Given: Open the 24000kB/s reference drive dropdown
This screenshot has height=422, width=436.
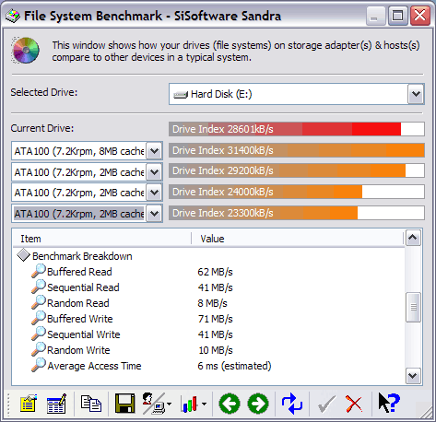Looking at the screenshot, I should click(x=154, y=193).
